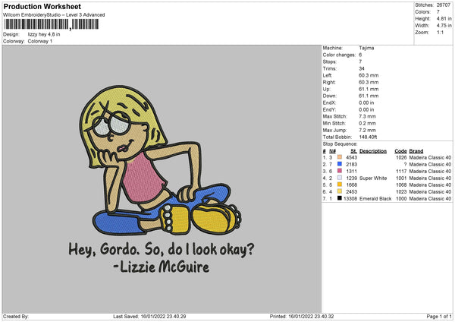Image resolution: width=455 pixels, height=322 pixels.
Task: Click the "Down:" measurement label
Action: (x=329, y=96)
